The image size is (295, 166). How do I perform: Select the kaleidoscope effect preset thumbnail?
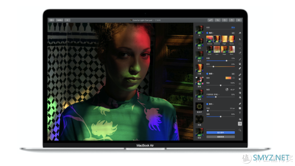[199, 107]
